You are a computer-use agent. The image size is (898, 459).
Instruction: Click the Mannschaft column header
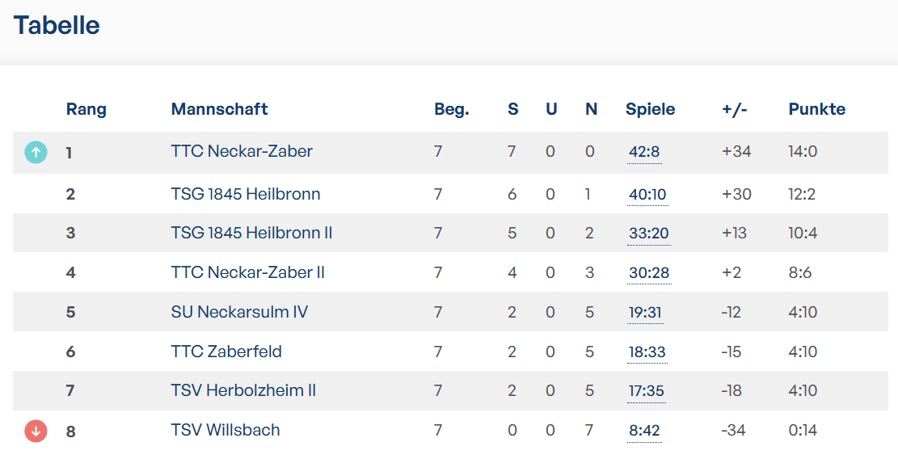click(x=219, y=109)
